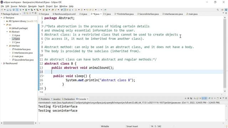
Task: Switch to the Secondinterface.java editor tab
Action: click(148, 14)
